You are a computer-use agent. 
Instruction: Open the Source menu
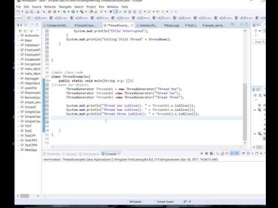(36, 7)
